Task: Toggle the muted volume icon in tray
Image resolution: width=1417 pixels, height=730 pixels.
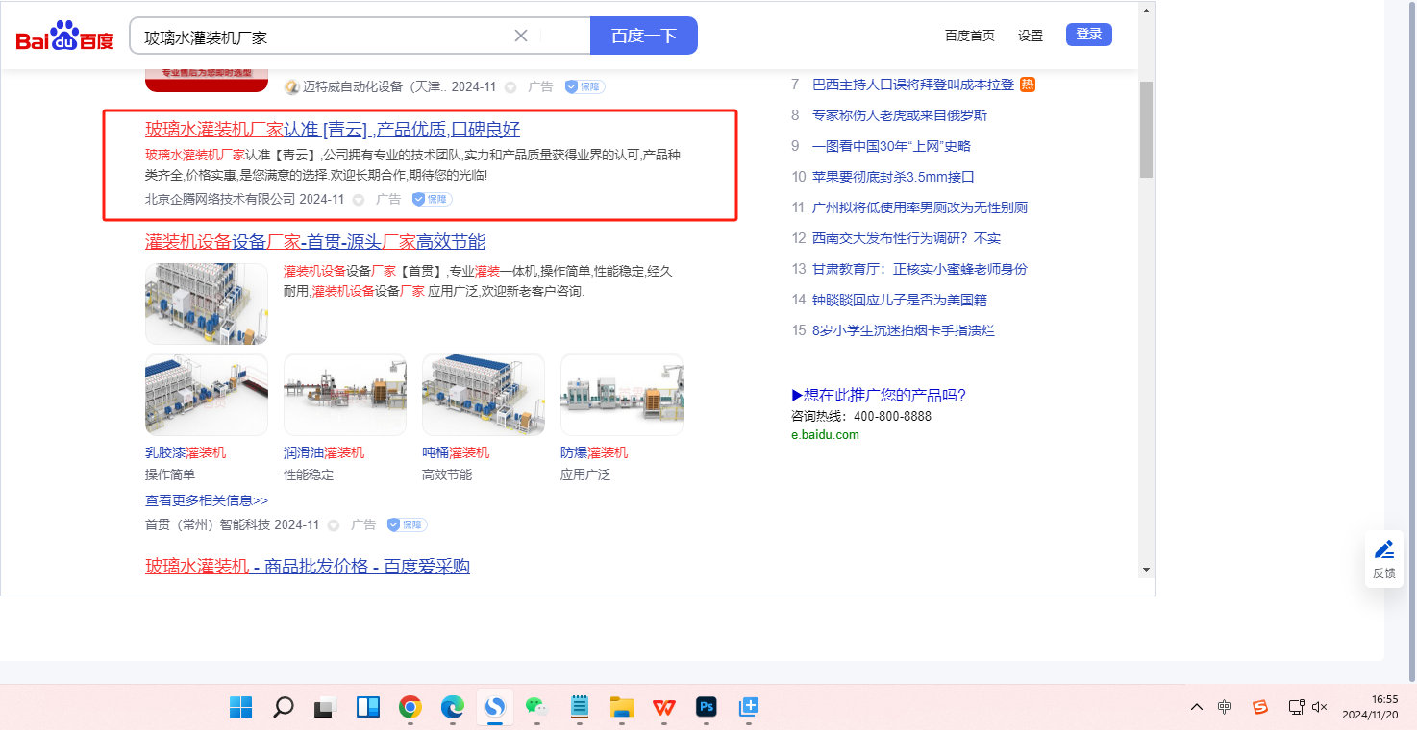Action: pyautogui.click(x=1319, y=707)
